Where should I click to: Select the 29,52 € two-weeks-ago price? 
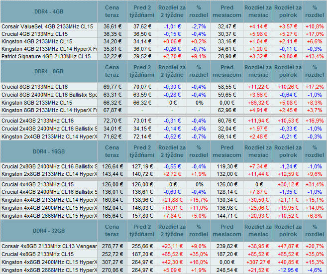pos(142,57)
